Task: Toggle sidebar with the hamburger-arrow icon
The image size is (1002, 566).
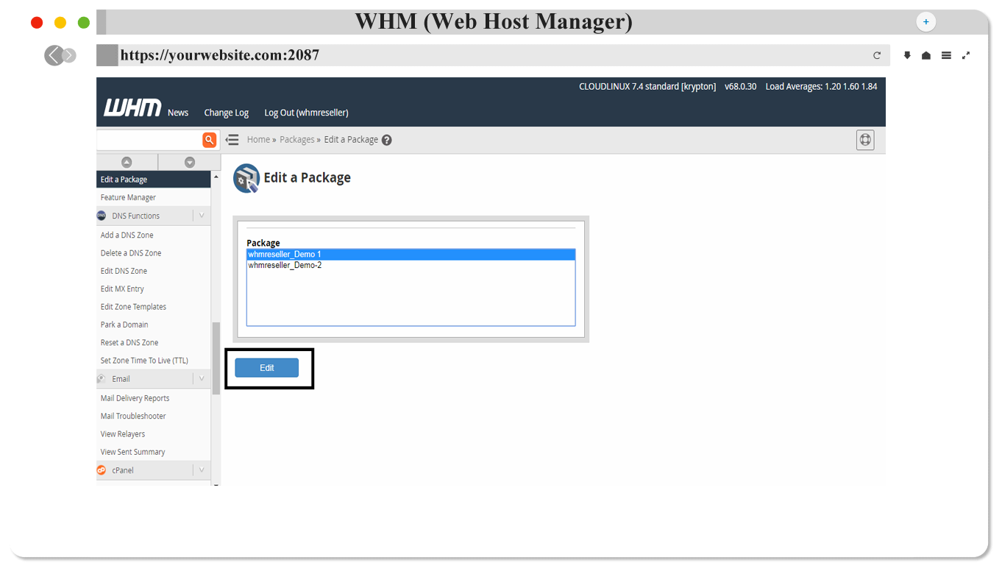Action: coord(232,140)
